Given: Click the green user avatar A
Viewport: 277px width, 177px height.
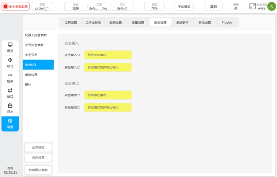Looking at the screenshot, I should pos(271,6).
